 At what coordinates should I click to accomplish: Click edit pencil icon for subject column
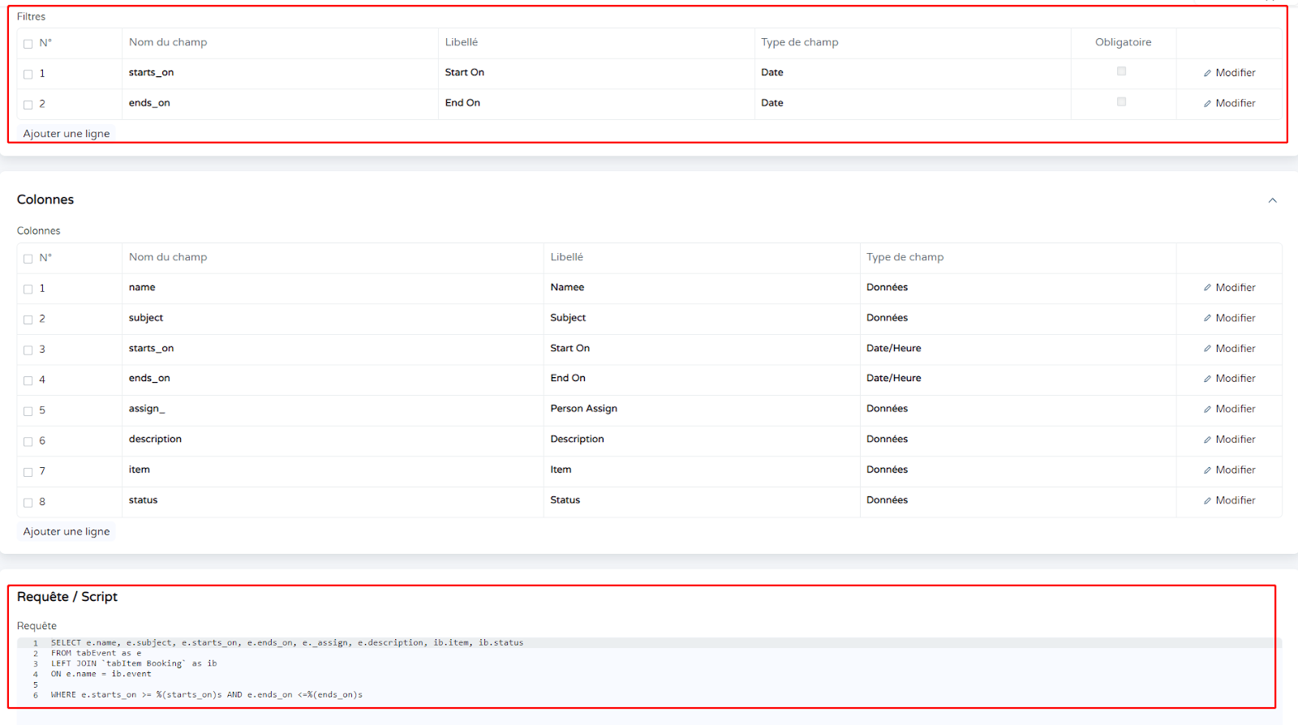coord(1207,319)
